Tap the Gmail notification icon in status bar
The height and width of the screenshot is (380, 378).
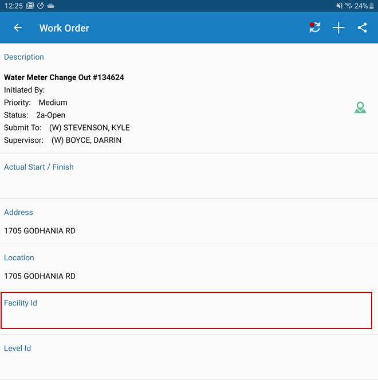coord(30,6)
